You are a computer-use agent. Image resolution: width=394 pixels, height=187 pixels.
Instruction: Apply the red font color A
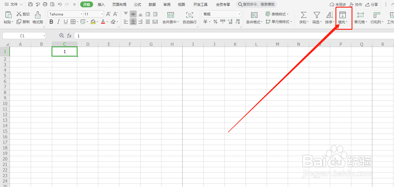(x=103, y=22)
